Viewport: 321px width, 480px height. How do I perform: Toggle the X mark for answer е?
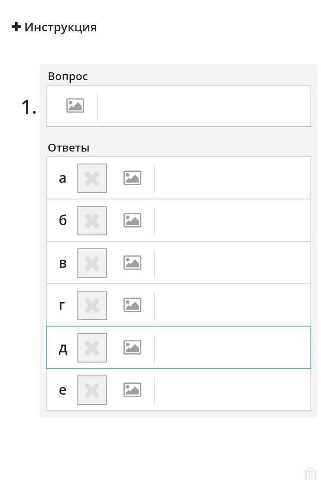[x=92, y=390]
